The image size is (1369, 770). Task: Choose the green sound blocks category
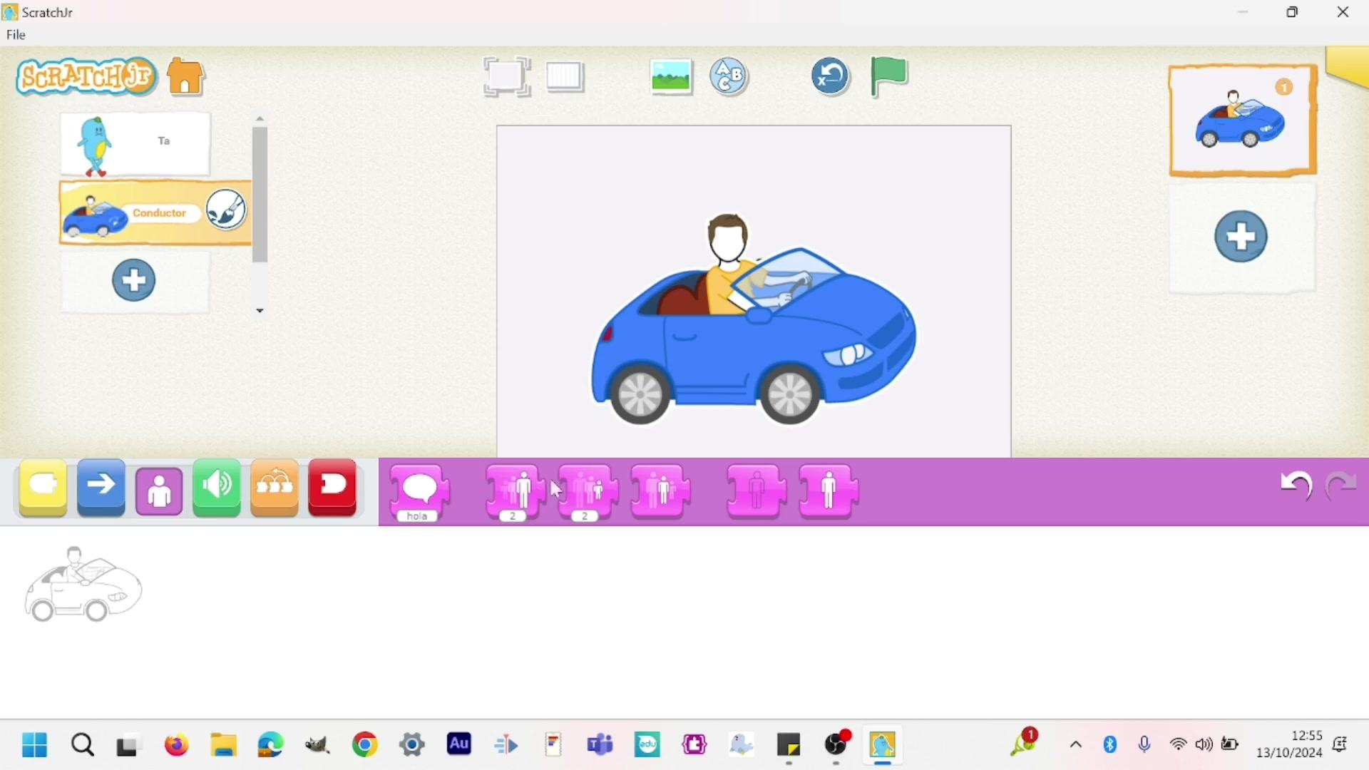click(x=217, y=487)
